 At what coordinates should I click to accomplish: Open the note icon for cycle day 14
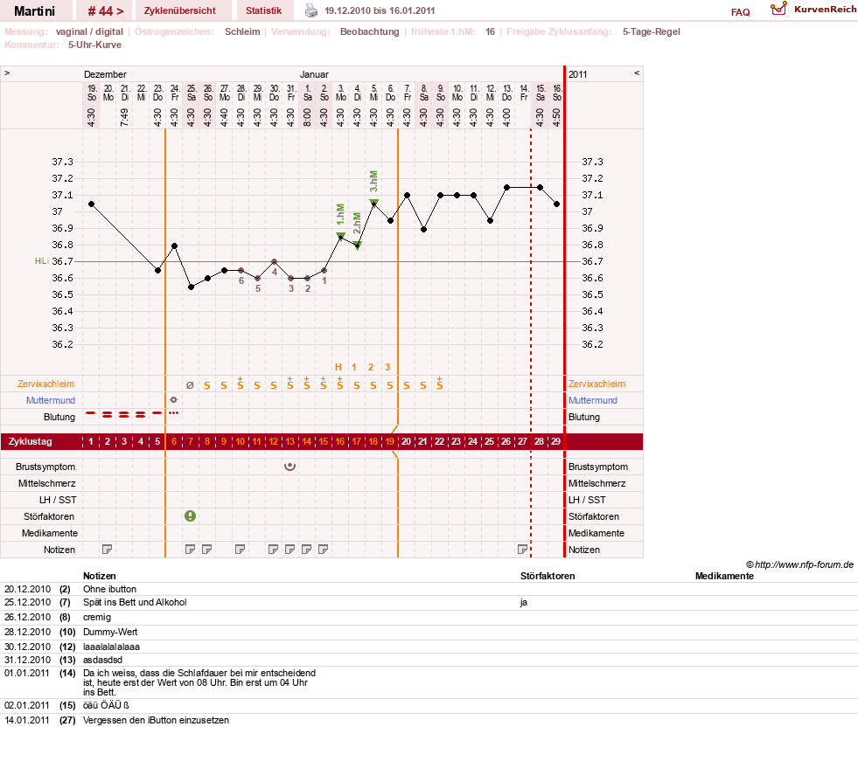[306, 550]
